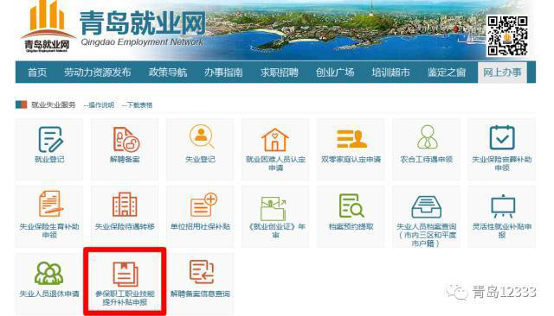This screenshot has width=554, height=316.
Task: Go to the 网上办事 tab
Action: tap(502, 73)
